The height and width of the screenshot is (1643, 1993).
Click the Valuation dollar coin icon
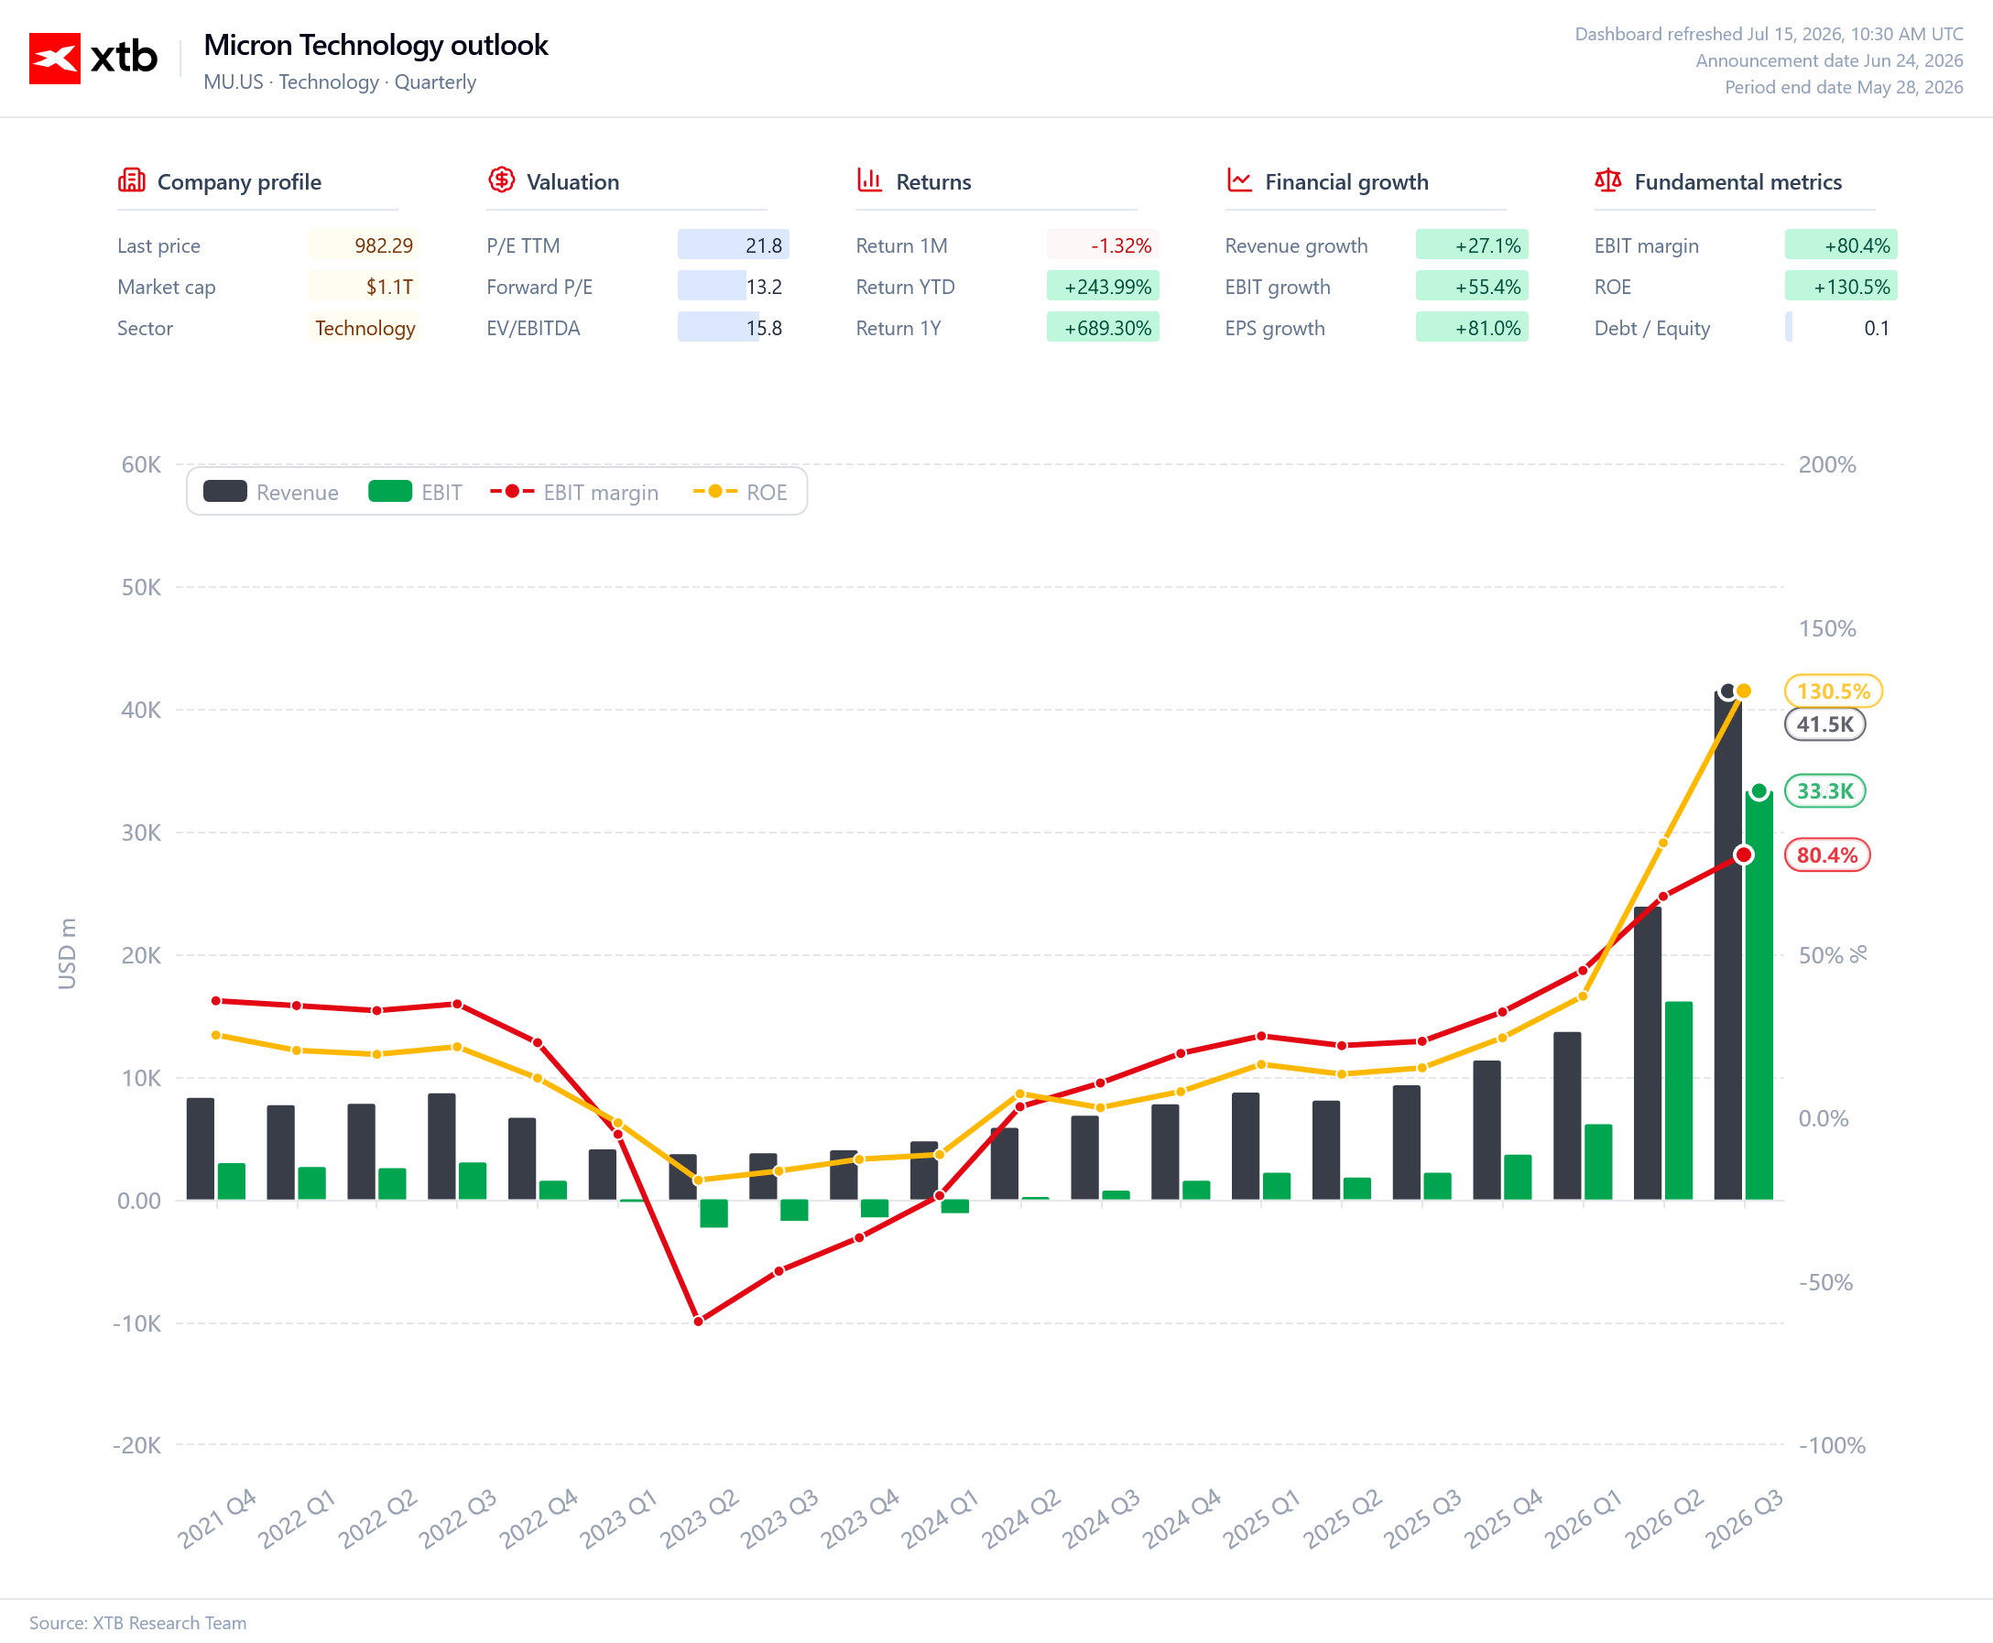pos(502,180)
